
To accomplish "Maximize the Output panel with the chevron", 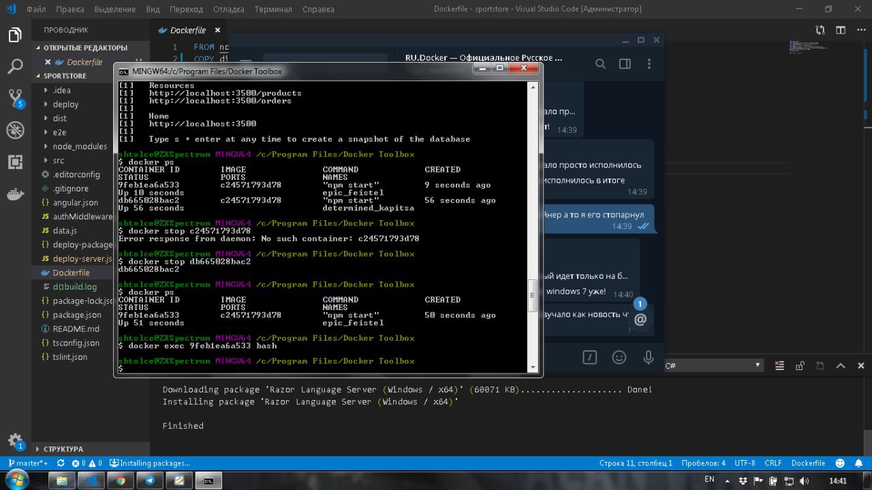I will pos(841,366).
